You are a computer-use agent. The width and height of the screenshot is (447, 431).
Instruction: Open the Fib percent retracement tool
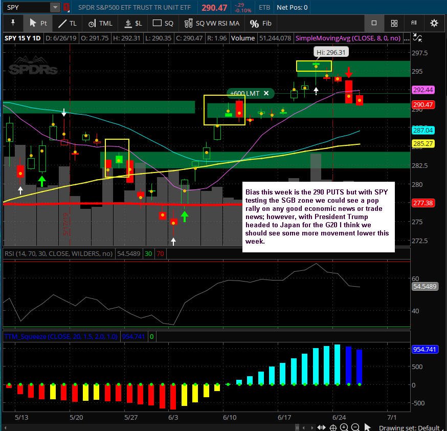[x=260, y=24]
